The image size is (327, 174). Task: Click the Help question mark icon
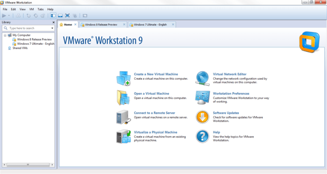click(202, 136)
